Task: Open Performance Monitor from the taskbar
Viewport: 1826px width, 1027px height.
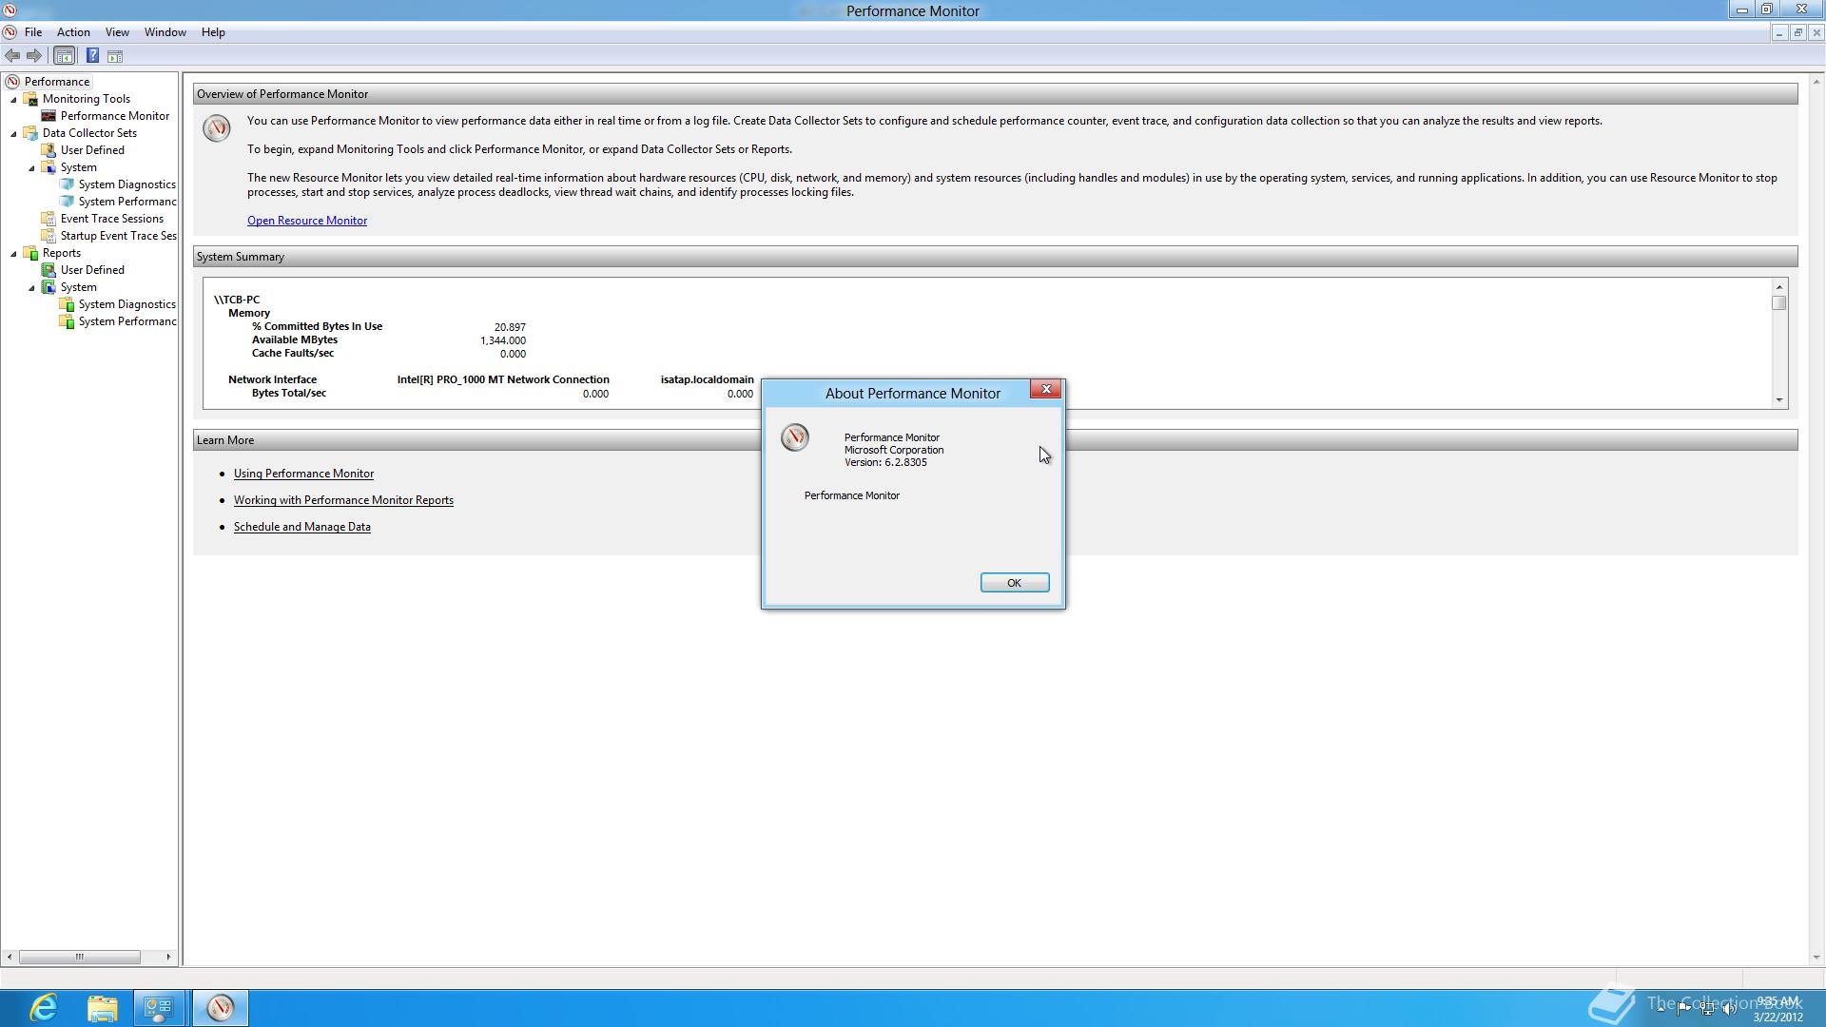Action: (221, 1008)
